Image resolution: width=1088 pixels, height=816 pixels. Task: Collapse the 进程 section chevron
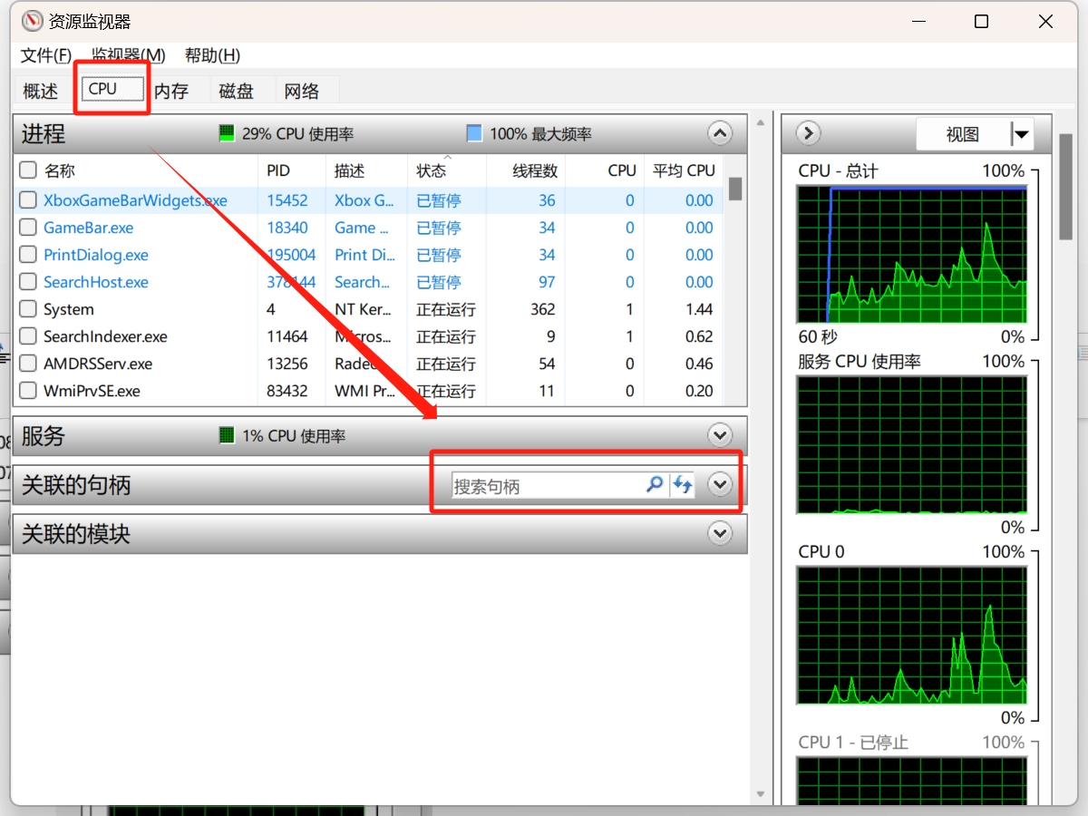(x=720, y=134)
